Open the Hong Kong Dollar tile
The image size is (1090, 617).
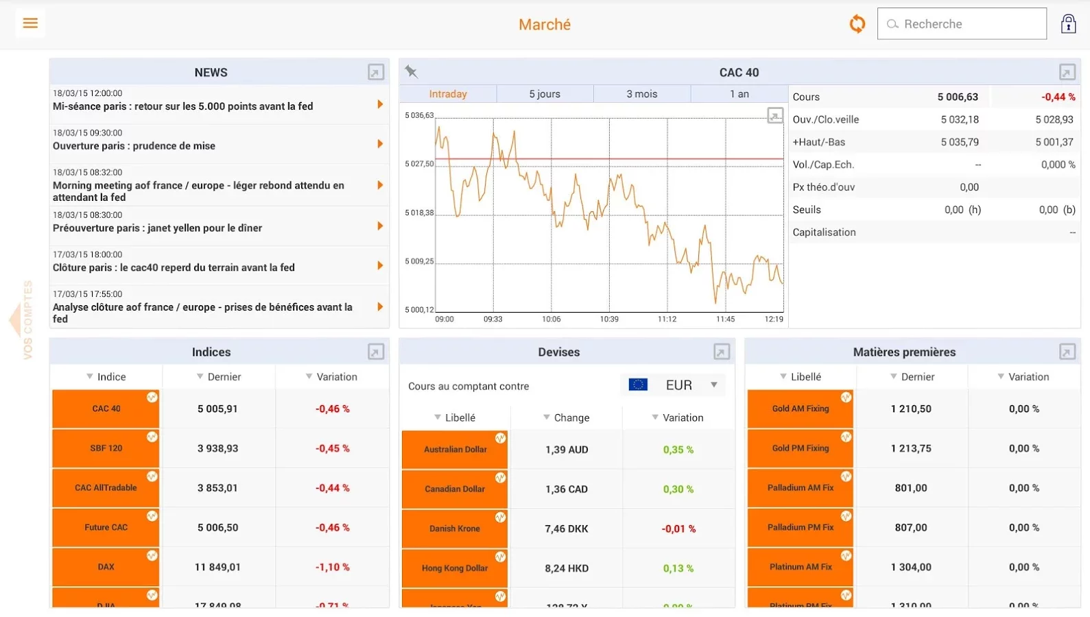454,568
